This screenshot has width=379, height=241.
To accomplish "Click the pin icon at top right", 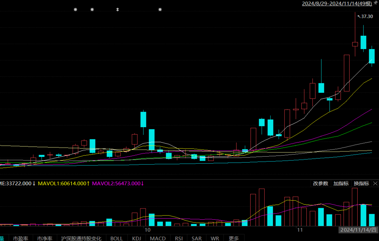I will pyautogui.click(x=376, y=3).
